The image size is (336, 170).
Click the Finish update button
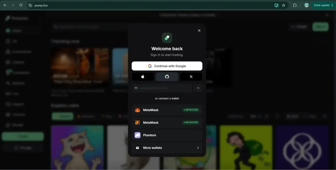(x=322, y=5)
